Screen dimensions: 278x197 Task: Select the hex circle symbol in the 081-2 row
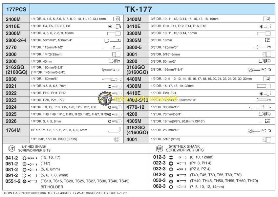[x=25, y=170]
